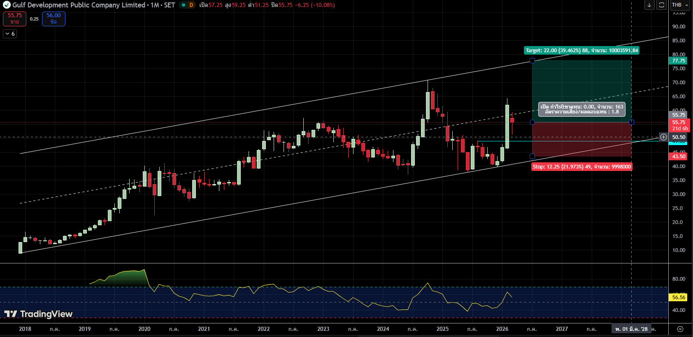Image resolution: width=693 pixels, height=337 pixels.
Task: Click the red 55.75 last price tag with countdown
Action: [679, 125]
